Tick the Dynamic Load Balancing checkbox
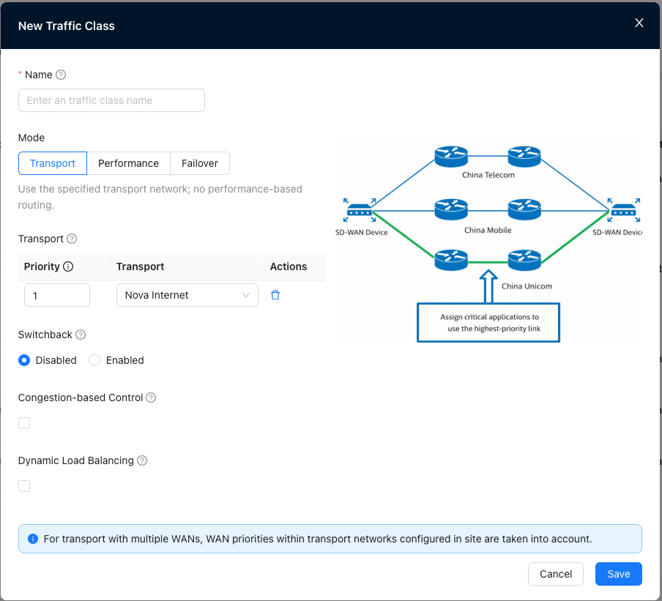The width and height of the screenshot is (662, 601). click(24, 486)
